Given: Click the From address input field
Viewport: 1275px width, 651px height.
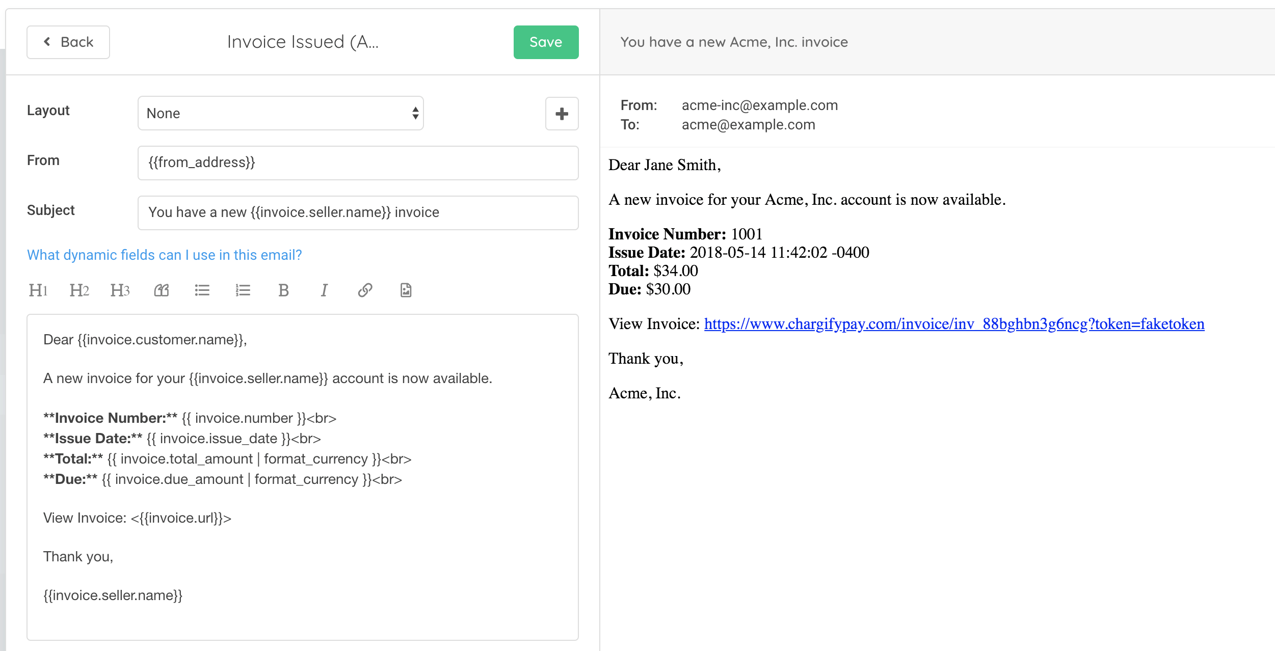Looking at the screenshot, I should click(x=358, y=163).
